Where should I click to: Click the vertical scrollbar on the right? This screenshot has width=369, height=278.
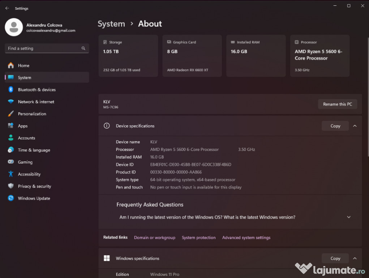368,97
